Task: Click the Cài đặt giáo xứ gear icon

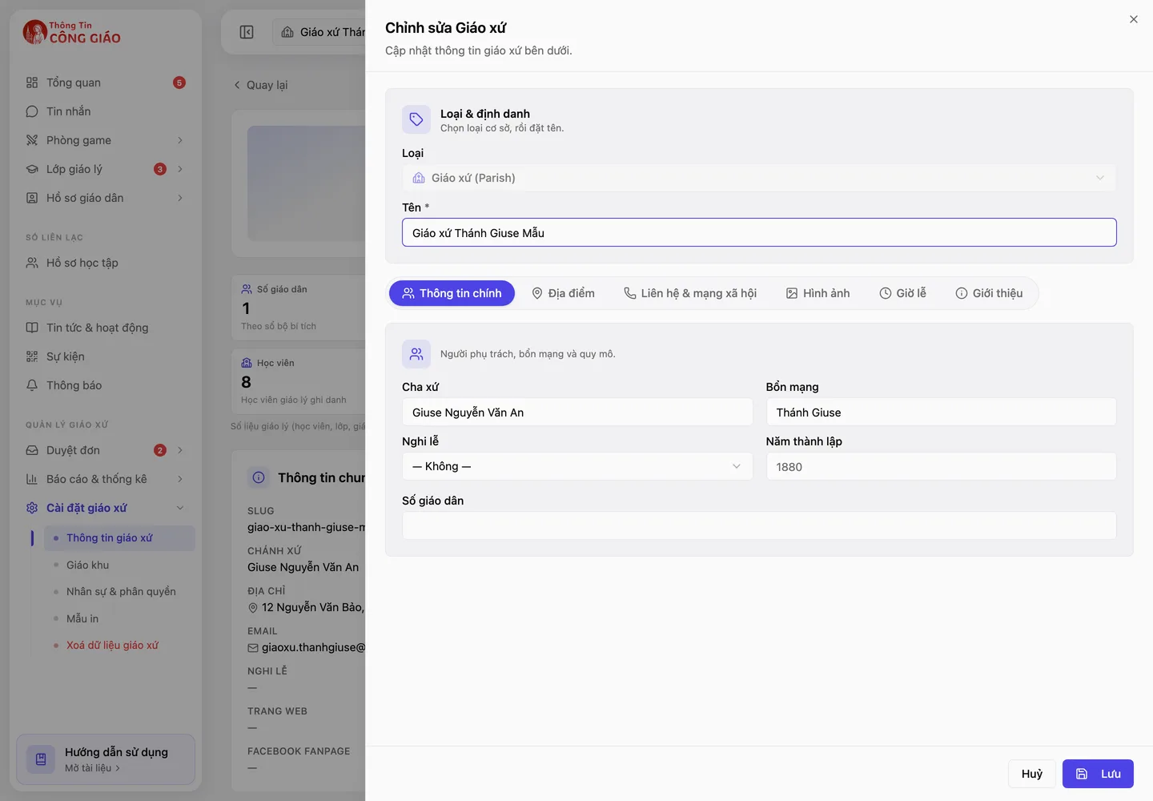Action: pyautogui.click(x=32, y=508)
